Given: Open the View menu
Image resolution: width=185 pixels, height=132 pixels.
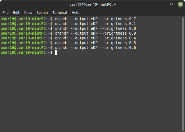Looking at the screenshot, I should 28,12.
